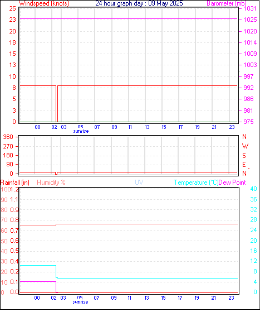Select the 180 degree wind direction label

pyautogui.click(x=8, y=155)
